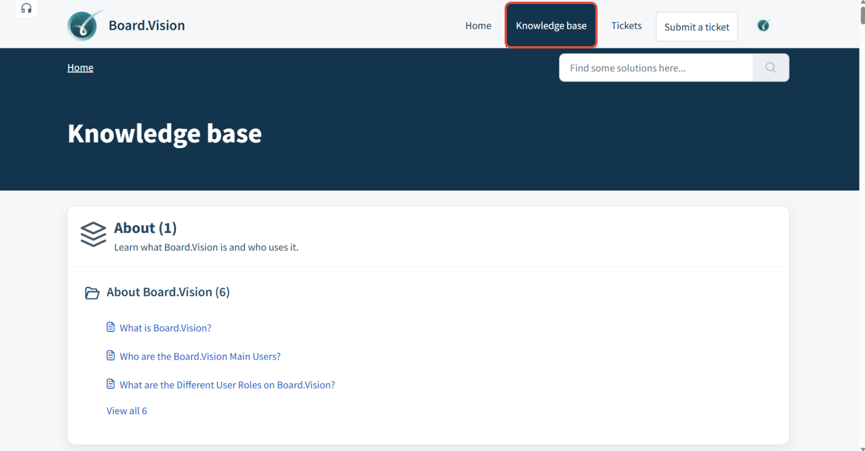Click the Submit a ticket button
Viewport: 865px width, 451px height.
(697, 27)
